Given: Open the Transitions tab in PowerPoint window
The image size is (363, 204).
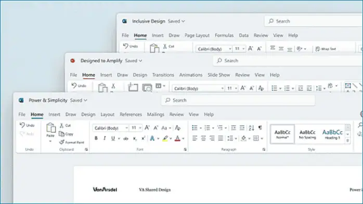Looking at the screenshot, I should 163,75.
